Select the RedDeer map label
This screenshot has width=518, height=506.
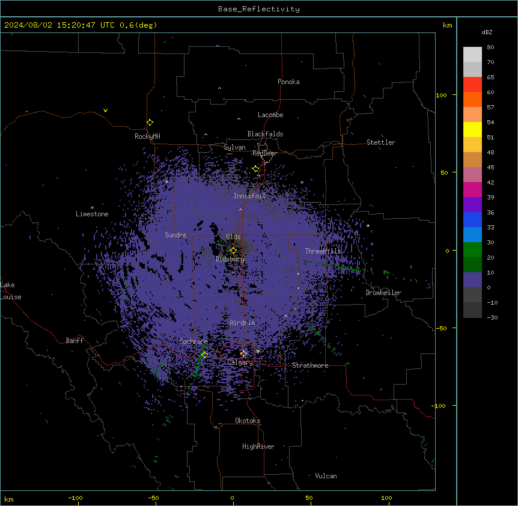click(x=264, y=153)
